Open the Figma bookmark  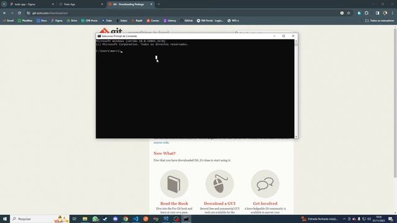(56, 20)
